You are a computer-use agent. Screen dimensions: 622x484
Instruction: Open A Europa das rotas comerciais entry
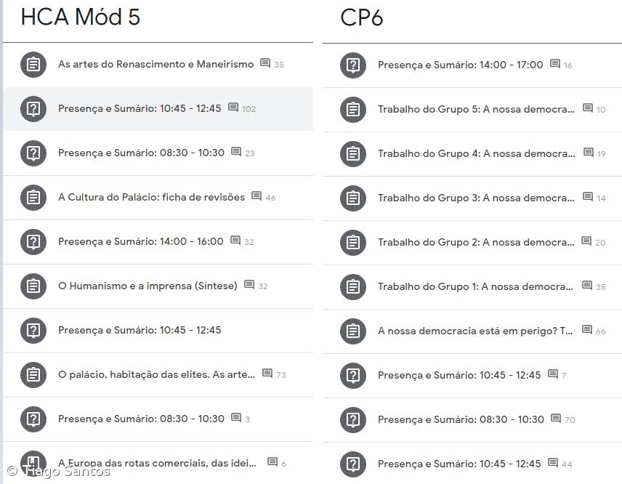point(155,464)
